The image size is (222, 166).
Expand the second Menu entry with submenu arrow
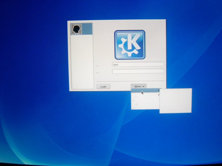[x=145, y=95]
